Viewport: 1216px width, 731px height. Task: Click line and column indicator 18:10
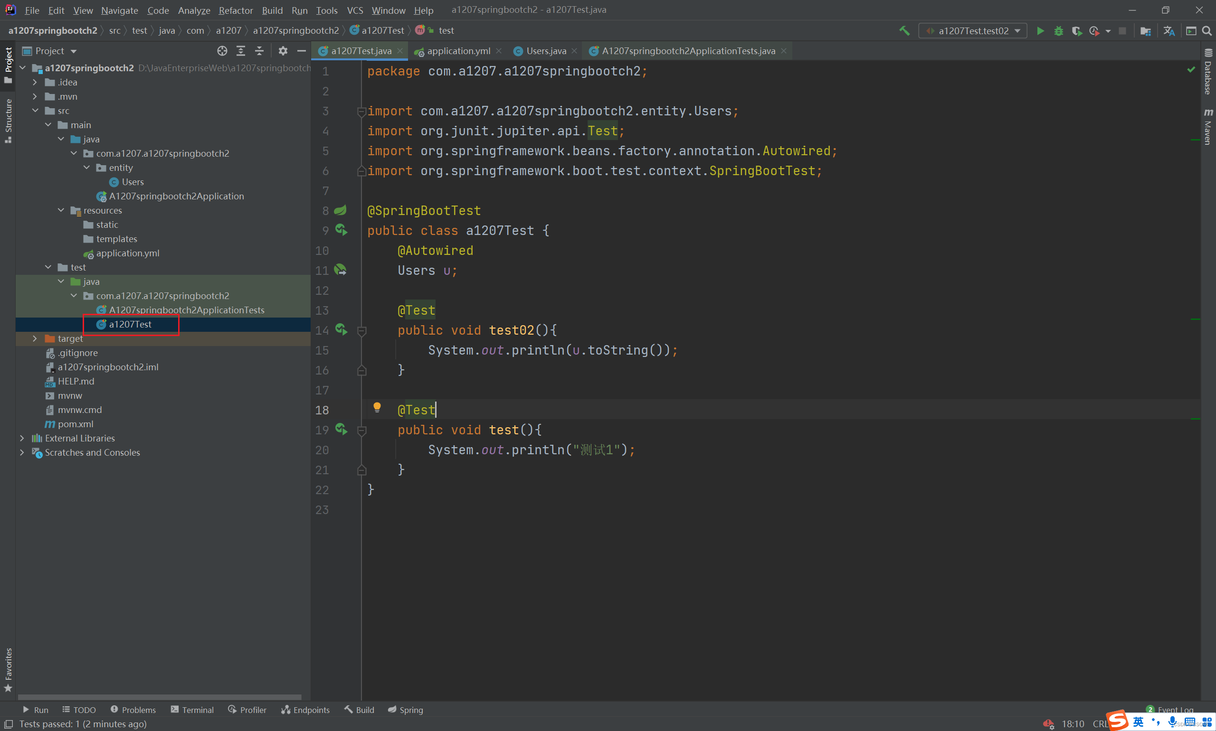(1073, 723)
